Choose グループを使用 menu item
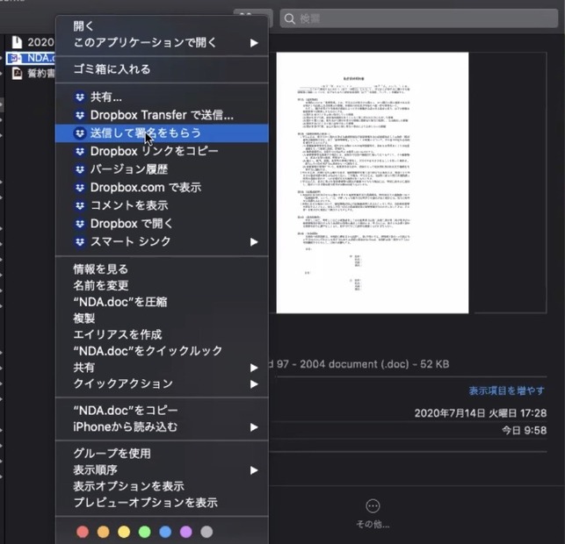The width and height of the screenshot is (565, 544). [162, 454]
